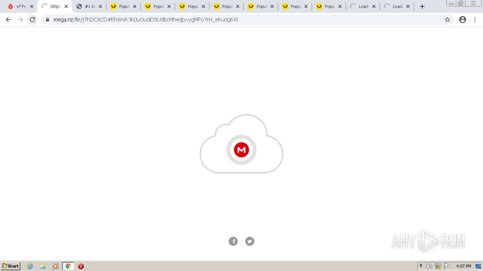Go back to previous page

pyautogui.click(x=8, y=20)
